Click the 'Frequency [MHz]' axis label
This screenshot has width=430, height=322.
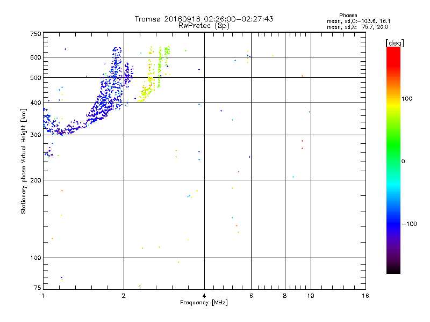(204, 303)
